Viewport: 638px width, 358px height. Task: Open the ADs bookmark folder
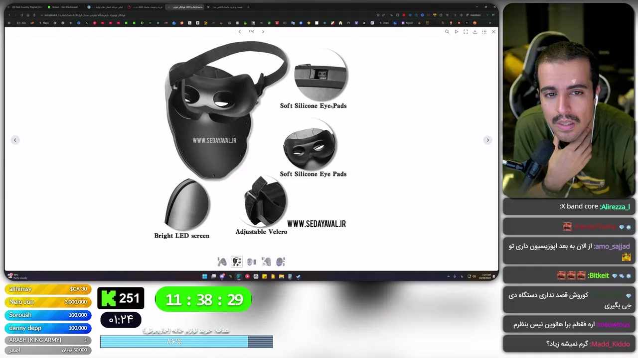[x=21, y=23]
